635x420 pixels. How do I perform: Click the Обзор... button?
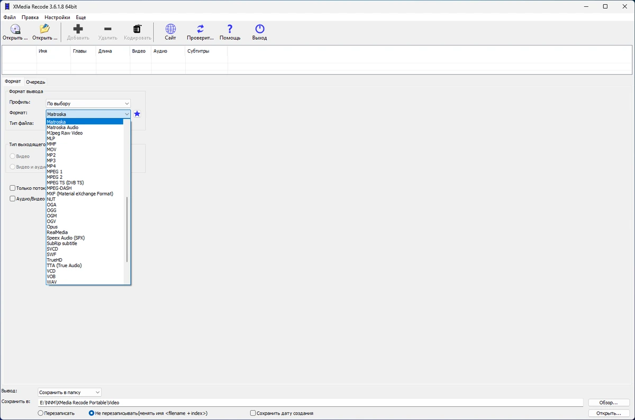[609, 403]
